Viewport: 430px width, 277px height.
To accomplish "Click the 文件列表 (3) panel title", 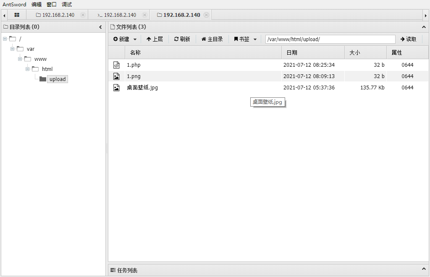I will (131, 27).
